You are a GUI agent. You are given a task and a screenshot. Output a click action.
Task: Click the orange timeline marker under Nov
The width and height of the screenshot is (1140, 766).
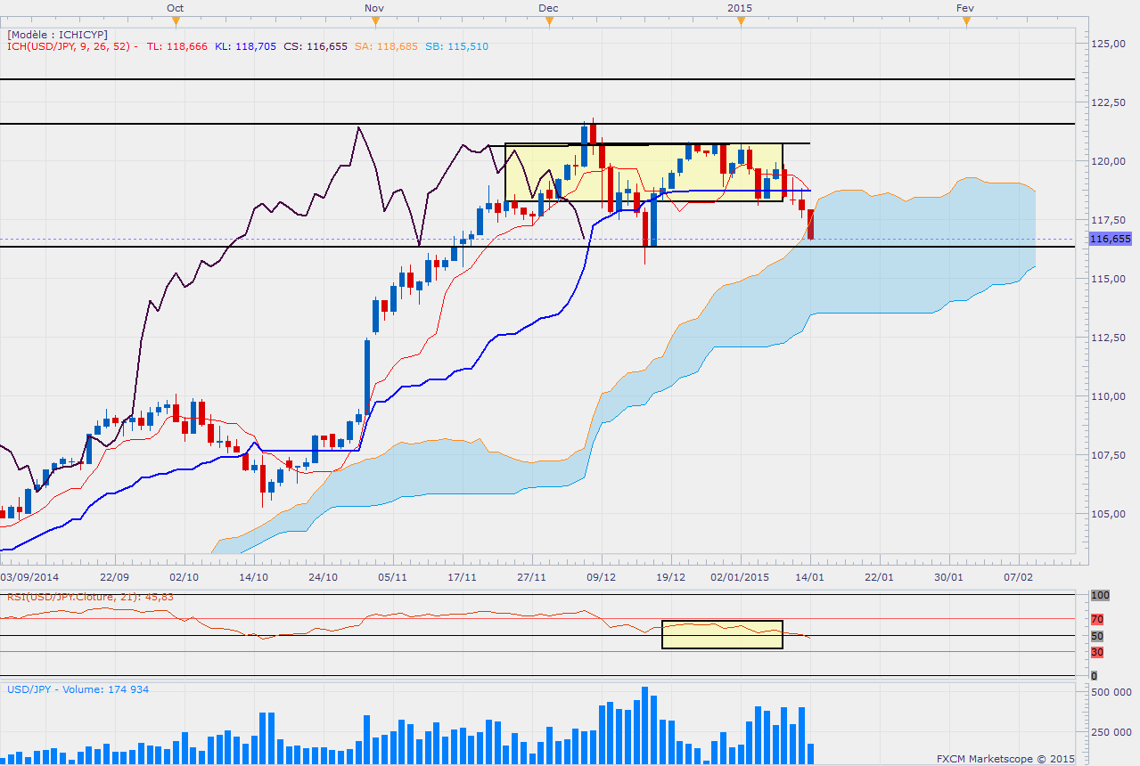(x=375, y=21)
